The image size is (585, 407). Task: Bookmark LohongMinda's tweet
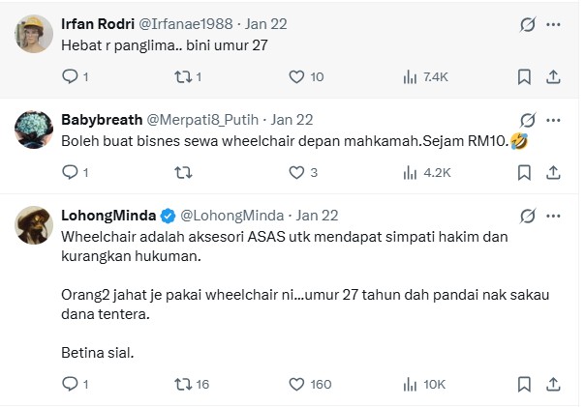[524, 385]
